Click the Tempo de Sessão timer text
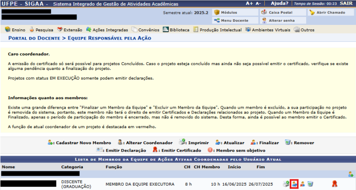This screenshot has width=356, height=190. click(316, 4)
